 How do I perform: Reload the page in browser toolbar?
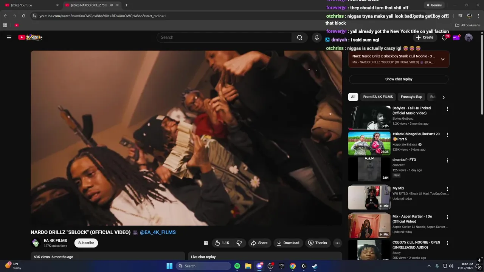pyautogui.click(x=23, y=16)
